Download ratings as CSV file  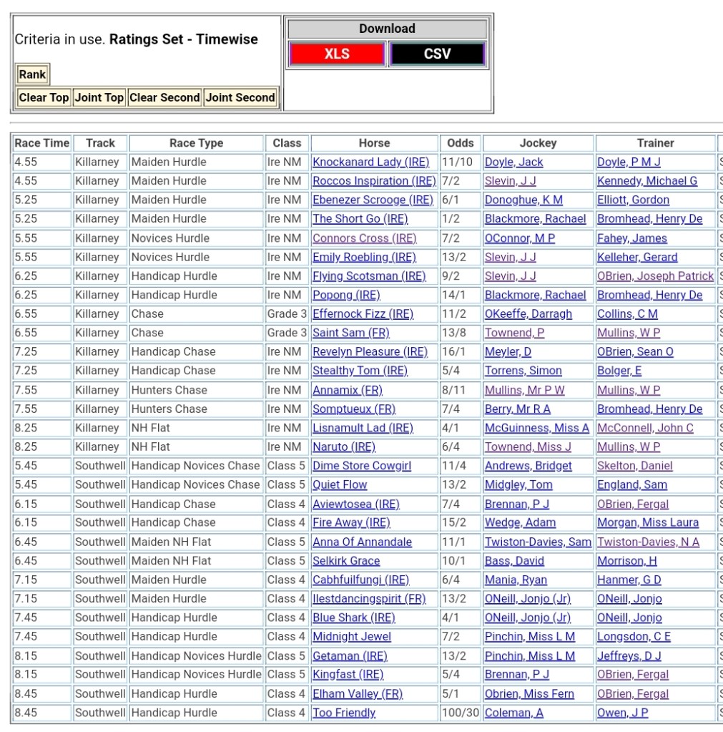[437, 54]
